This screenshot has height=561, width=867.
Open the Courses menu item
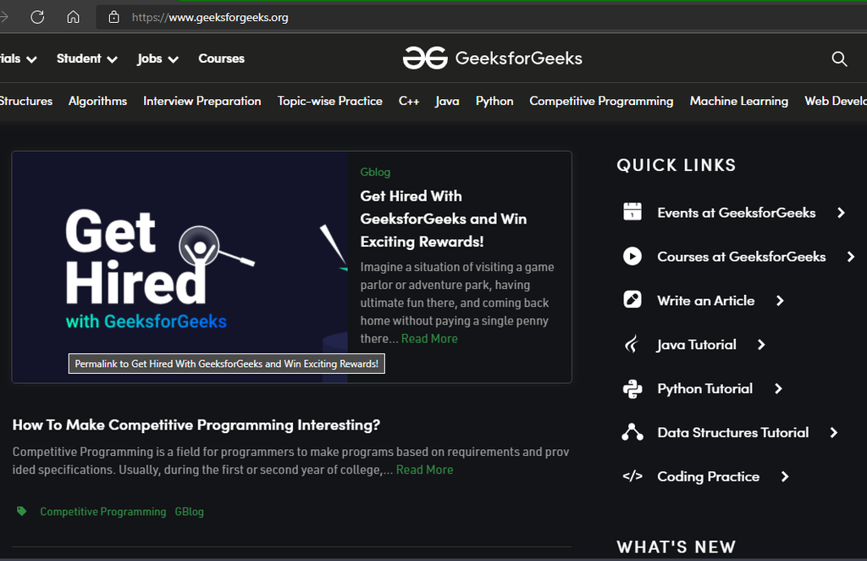click(x=221, y=58)
